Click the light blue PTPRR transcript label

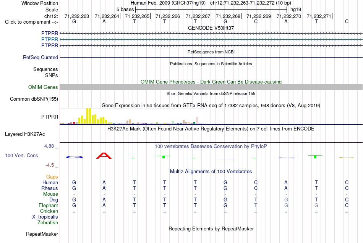(x=50, y=39)
